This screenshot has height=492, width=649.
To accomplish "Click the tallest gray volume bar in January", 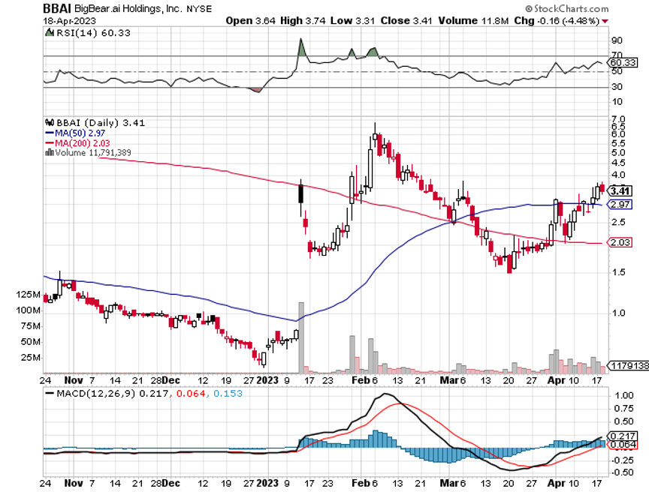I will click(x=301, y=337).
